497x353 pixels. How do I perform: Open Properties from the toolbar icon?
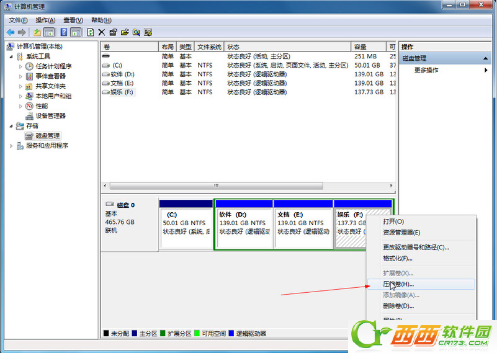[x=113, y=32]
